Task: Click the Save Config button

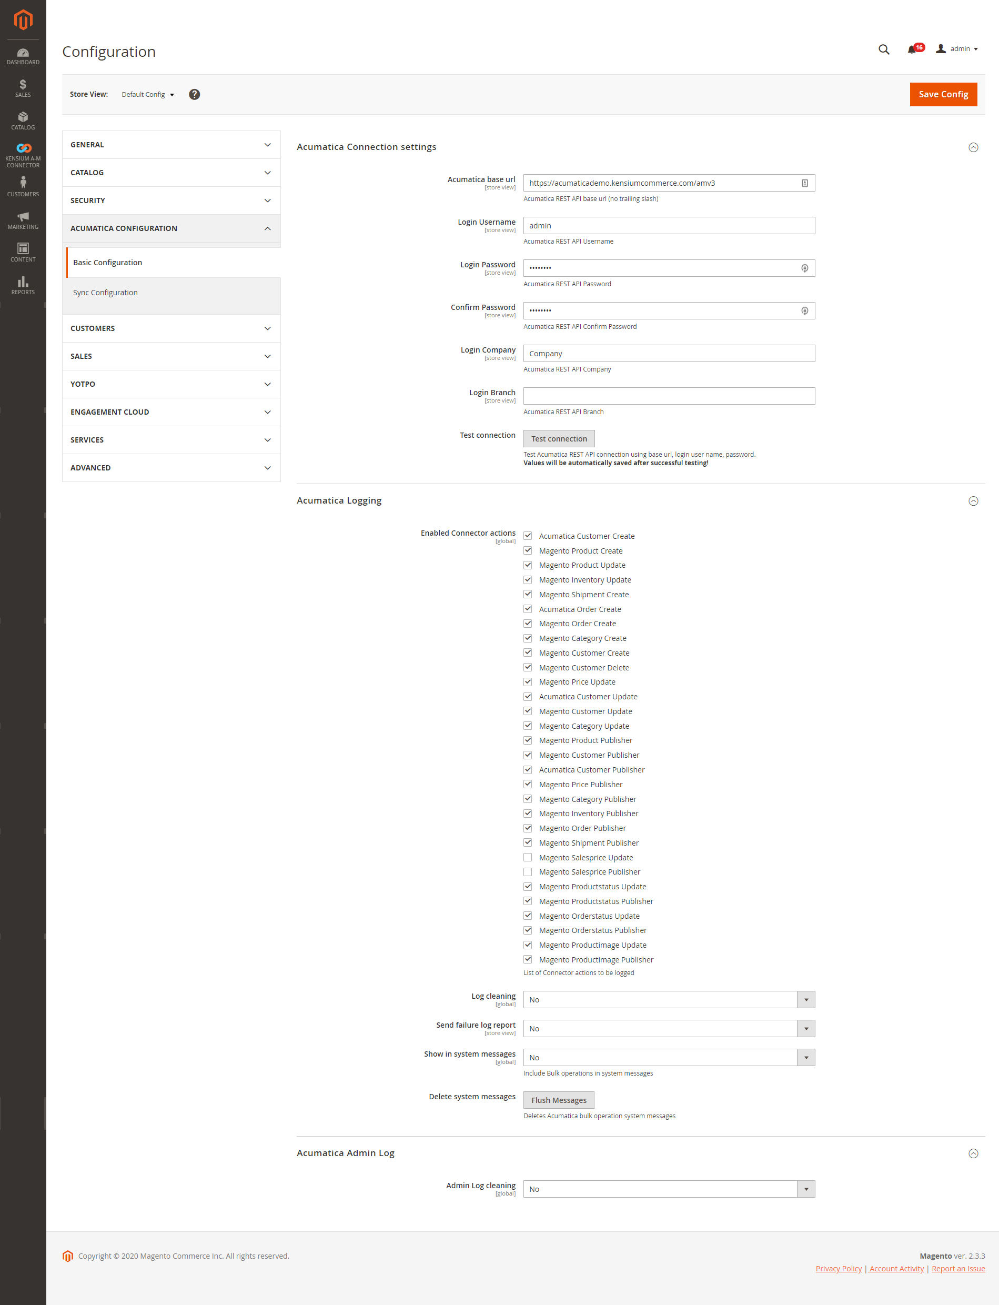Action: click(943, 95)
